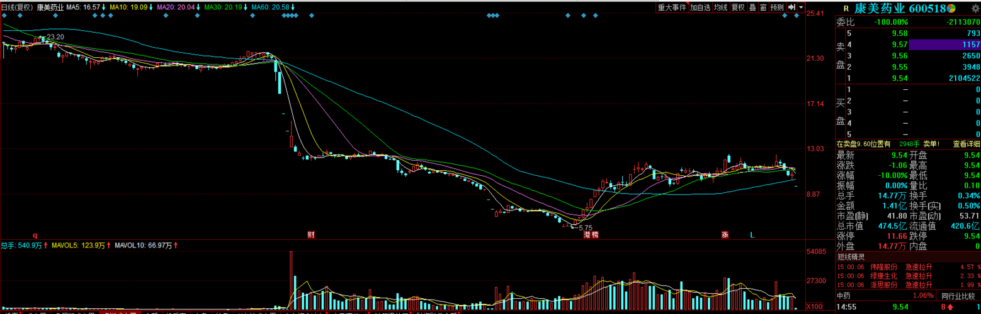Click the 14:55 time entry in tick list
Image resolution: width=981 pixels, height=314 pixels.
pos(846,307)
